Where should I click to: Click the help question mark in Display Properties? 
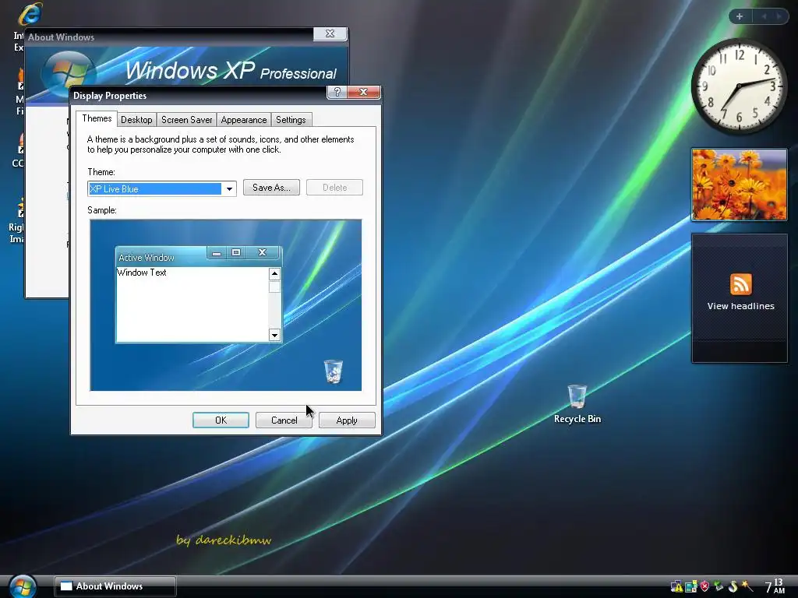tap(337, 92)
